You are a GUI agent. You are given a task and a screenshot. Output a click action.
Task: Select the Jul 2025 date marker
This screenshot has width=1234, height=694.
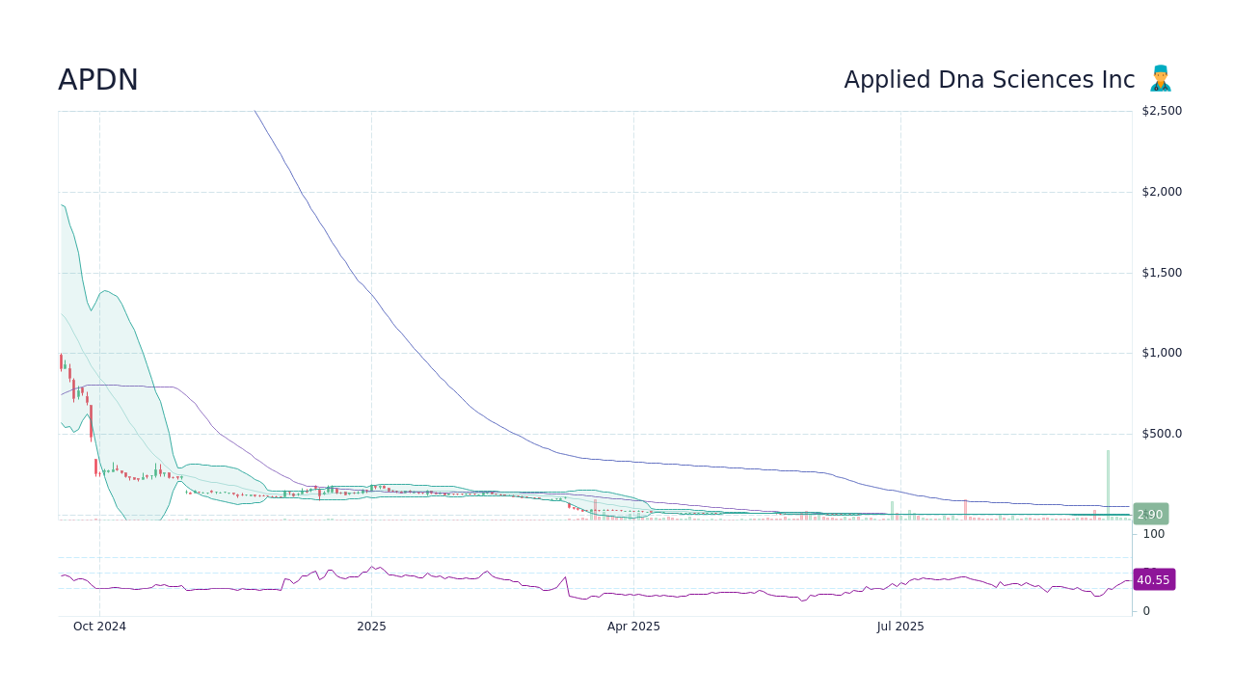tap(902, 626)
